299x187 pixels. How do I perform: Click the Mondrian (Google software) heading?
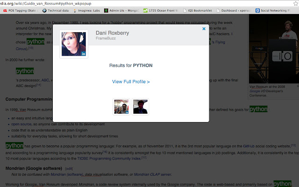click(x=34, y=168)
